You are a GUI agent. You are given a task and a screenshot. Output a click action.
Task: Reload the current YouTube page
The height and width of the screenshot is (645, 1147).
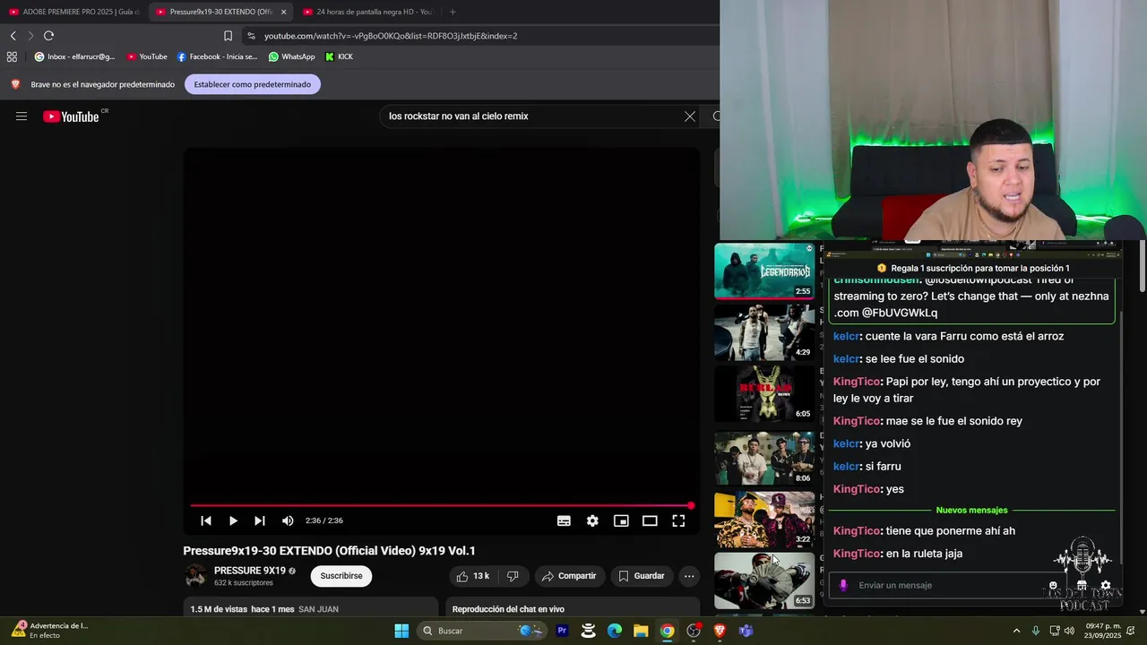click(48, 36)
